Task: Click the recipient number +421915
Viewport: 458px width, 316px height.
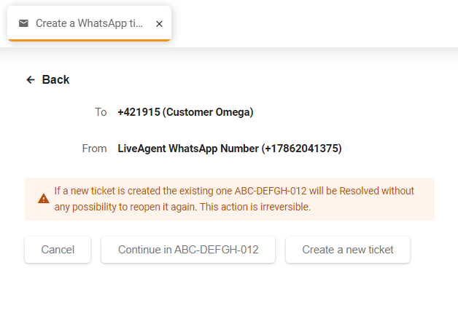Action: coord(139,112)
